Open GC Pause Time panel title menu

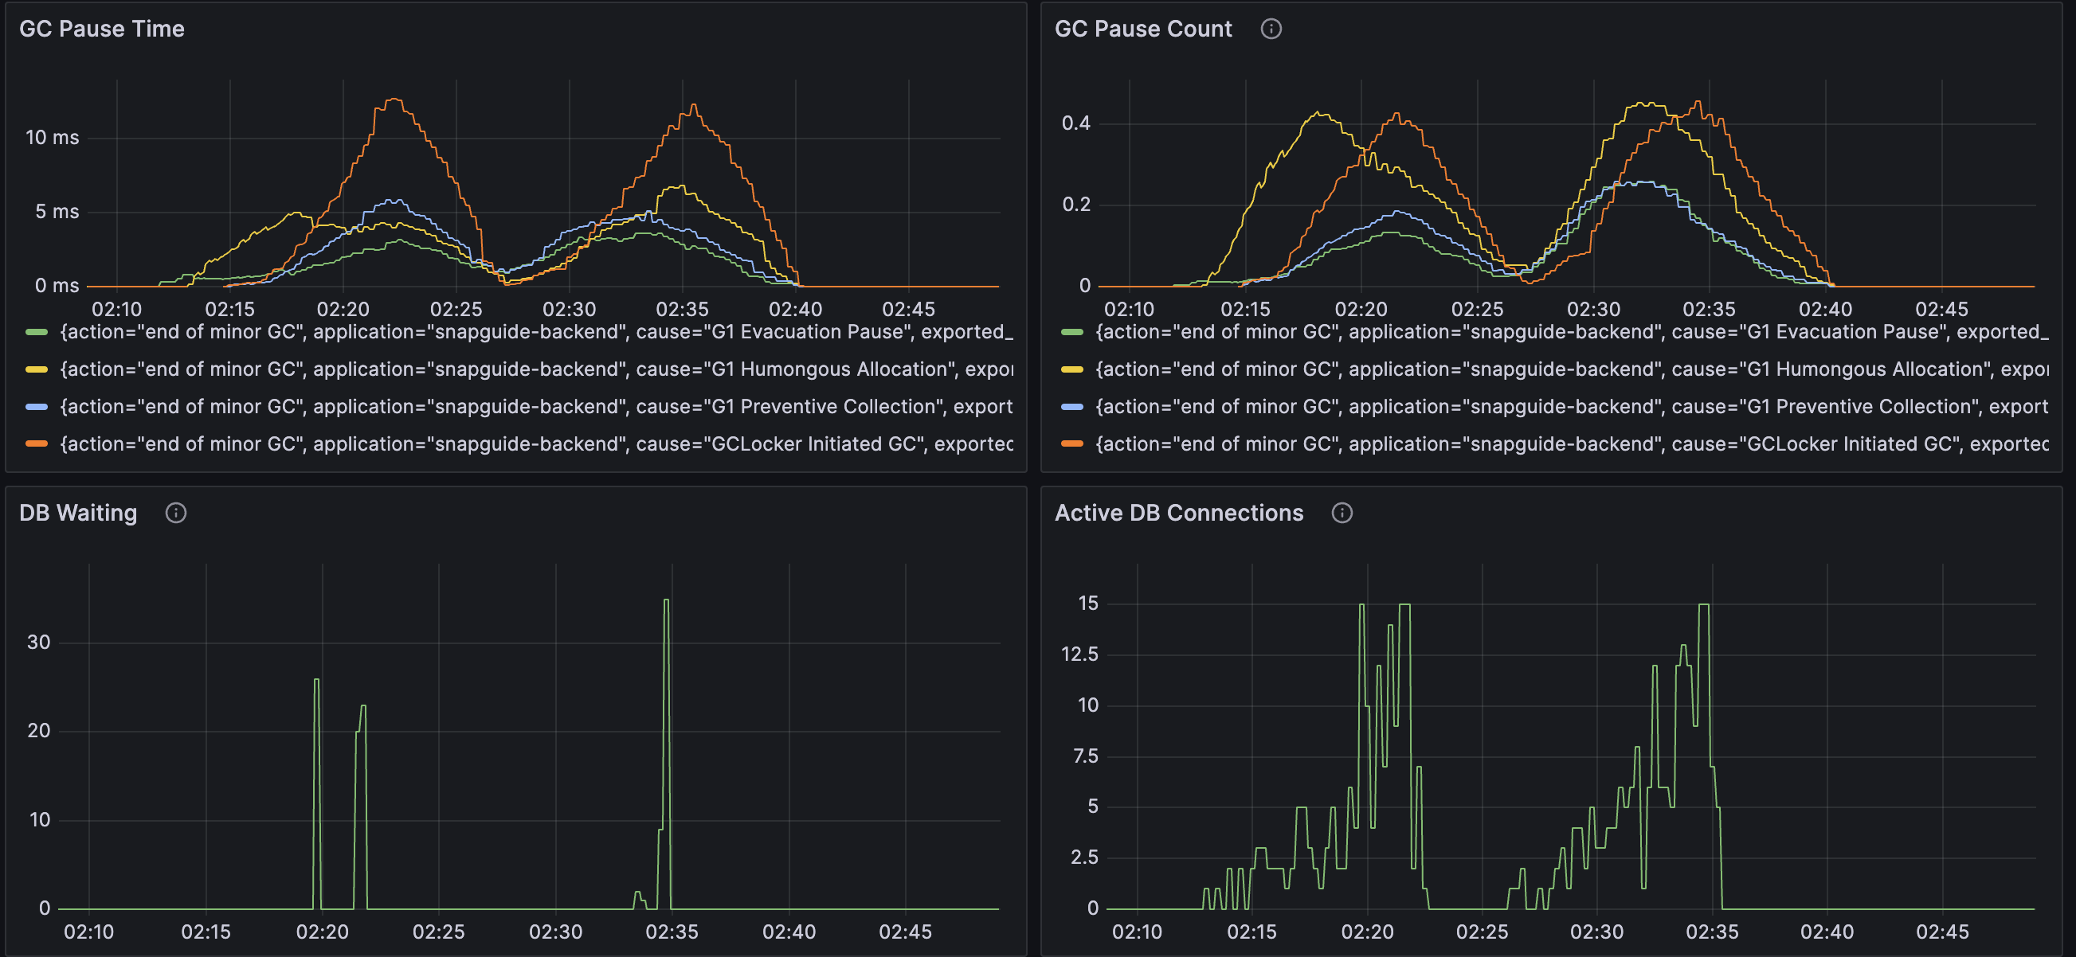pyautogui.click(x=101, y=29)
